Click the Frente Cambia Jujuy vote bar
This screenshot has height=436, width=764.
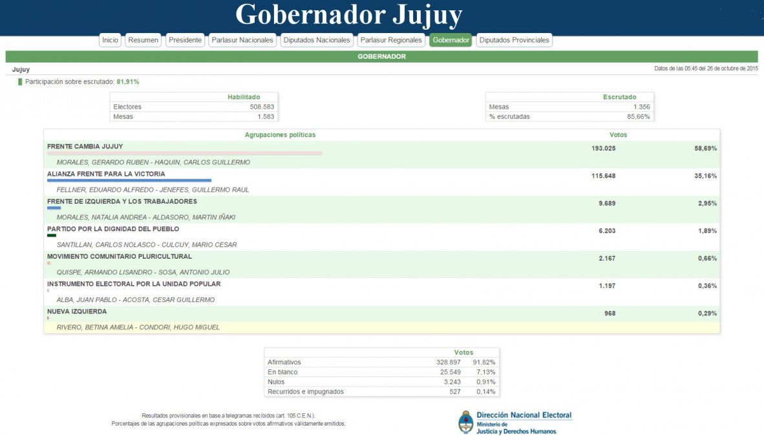(184, 153)
